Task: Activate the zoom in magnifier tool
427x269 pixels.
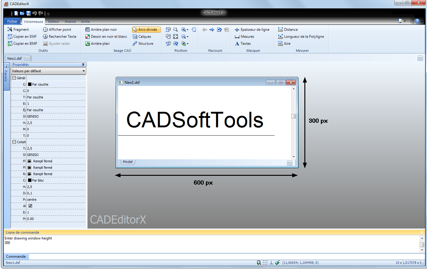Action: pos(183,30)
